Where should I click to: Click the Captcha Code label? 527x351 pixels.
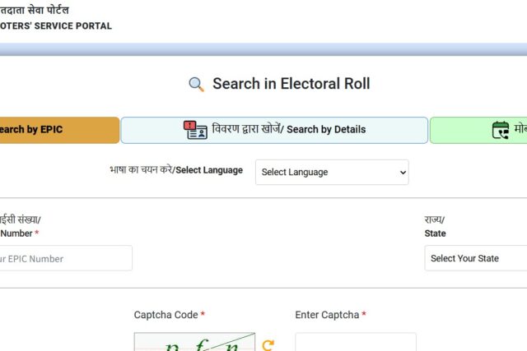point(169,315)
